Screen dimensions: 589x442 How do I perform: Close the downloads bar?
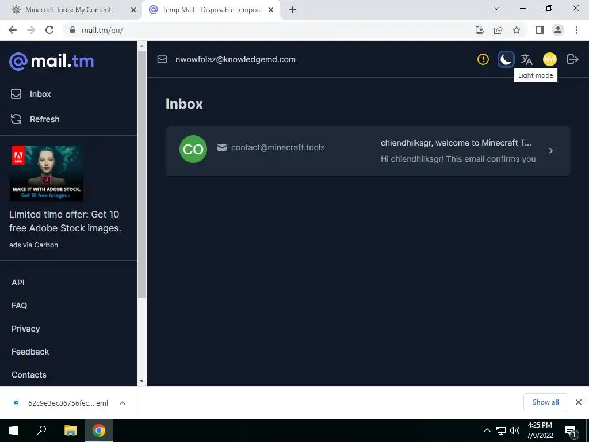coord(579,402)
